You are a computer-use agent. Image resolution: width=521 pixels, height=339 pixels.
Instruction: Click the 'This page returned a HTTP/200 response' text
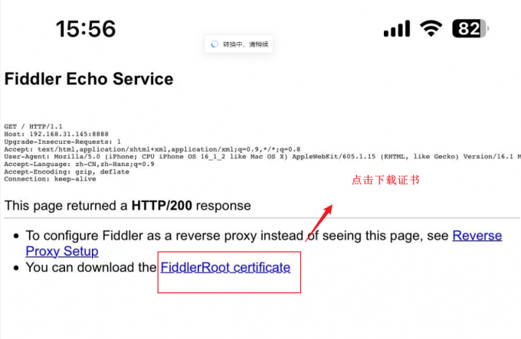[x=128, y=206]
